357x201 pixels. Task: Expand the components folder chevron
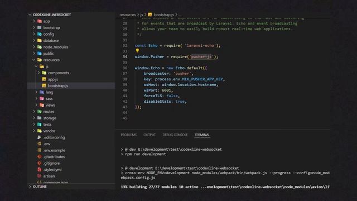click(38, 73)
